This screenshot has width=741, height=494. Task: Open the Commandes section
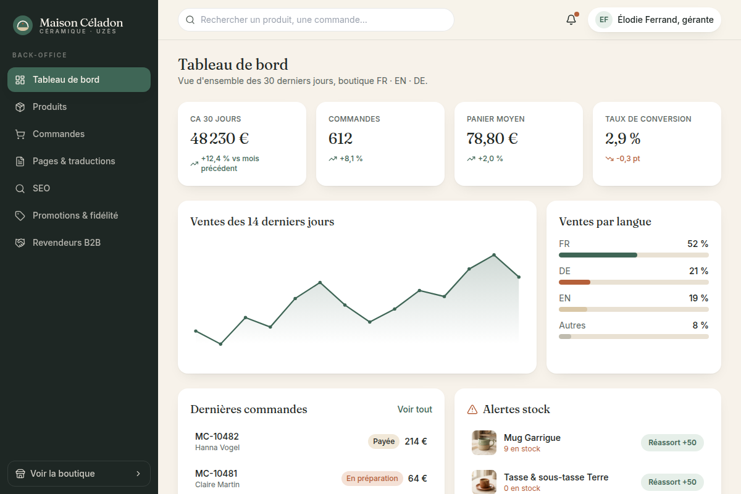79,134
